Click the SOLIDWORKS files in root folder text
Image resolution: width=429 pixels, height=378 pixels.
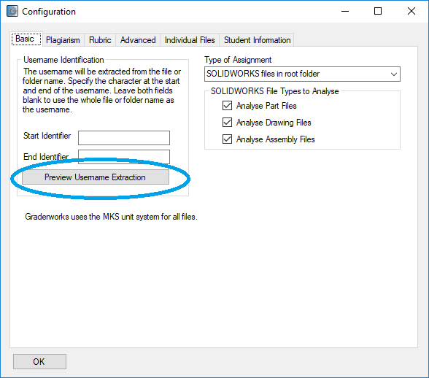click(x=263, y=74)
